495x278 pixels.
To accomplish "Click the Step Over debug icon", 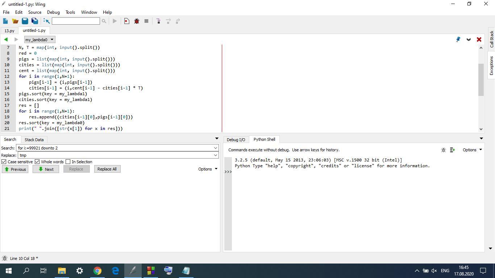I will point(168,21).
